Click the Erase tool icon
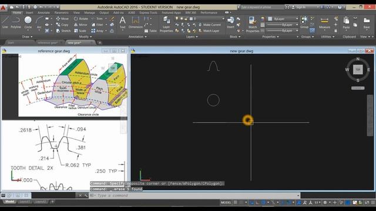Screen dimensions: 376x211 pyautogui.click(x=112, y=18)
